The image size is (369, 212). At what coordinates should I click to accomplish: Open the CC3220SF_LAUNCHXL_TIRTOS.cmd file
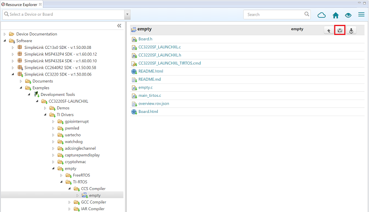[169, 63]
